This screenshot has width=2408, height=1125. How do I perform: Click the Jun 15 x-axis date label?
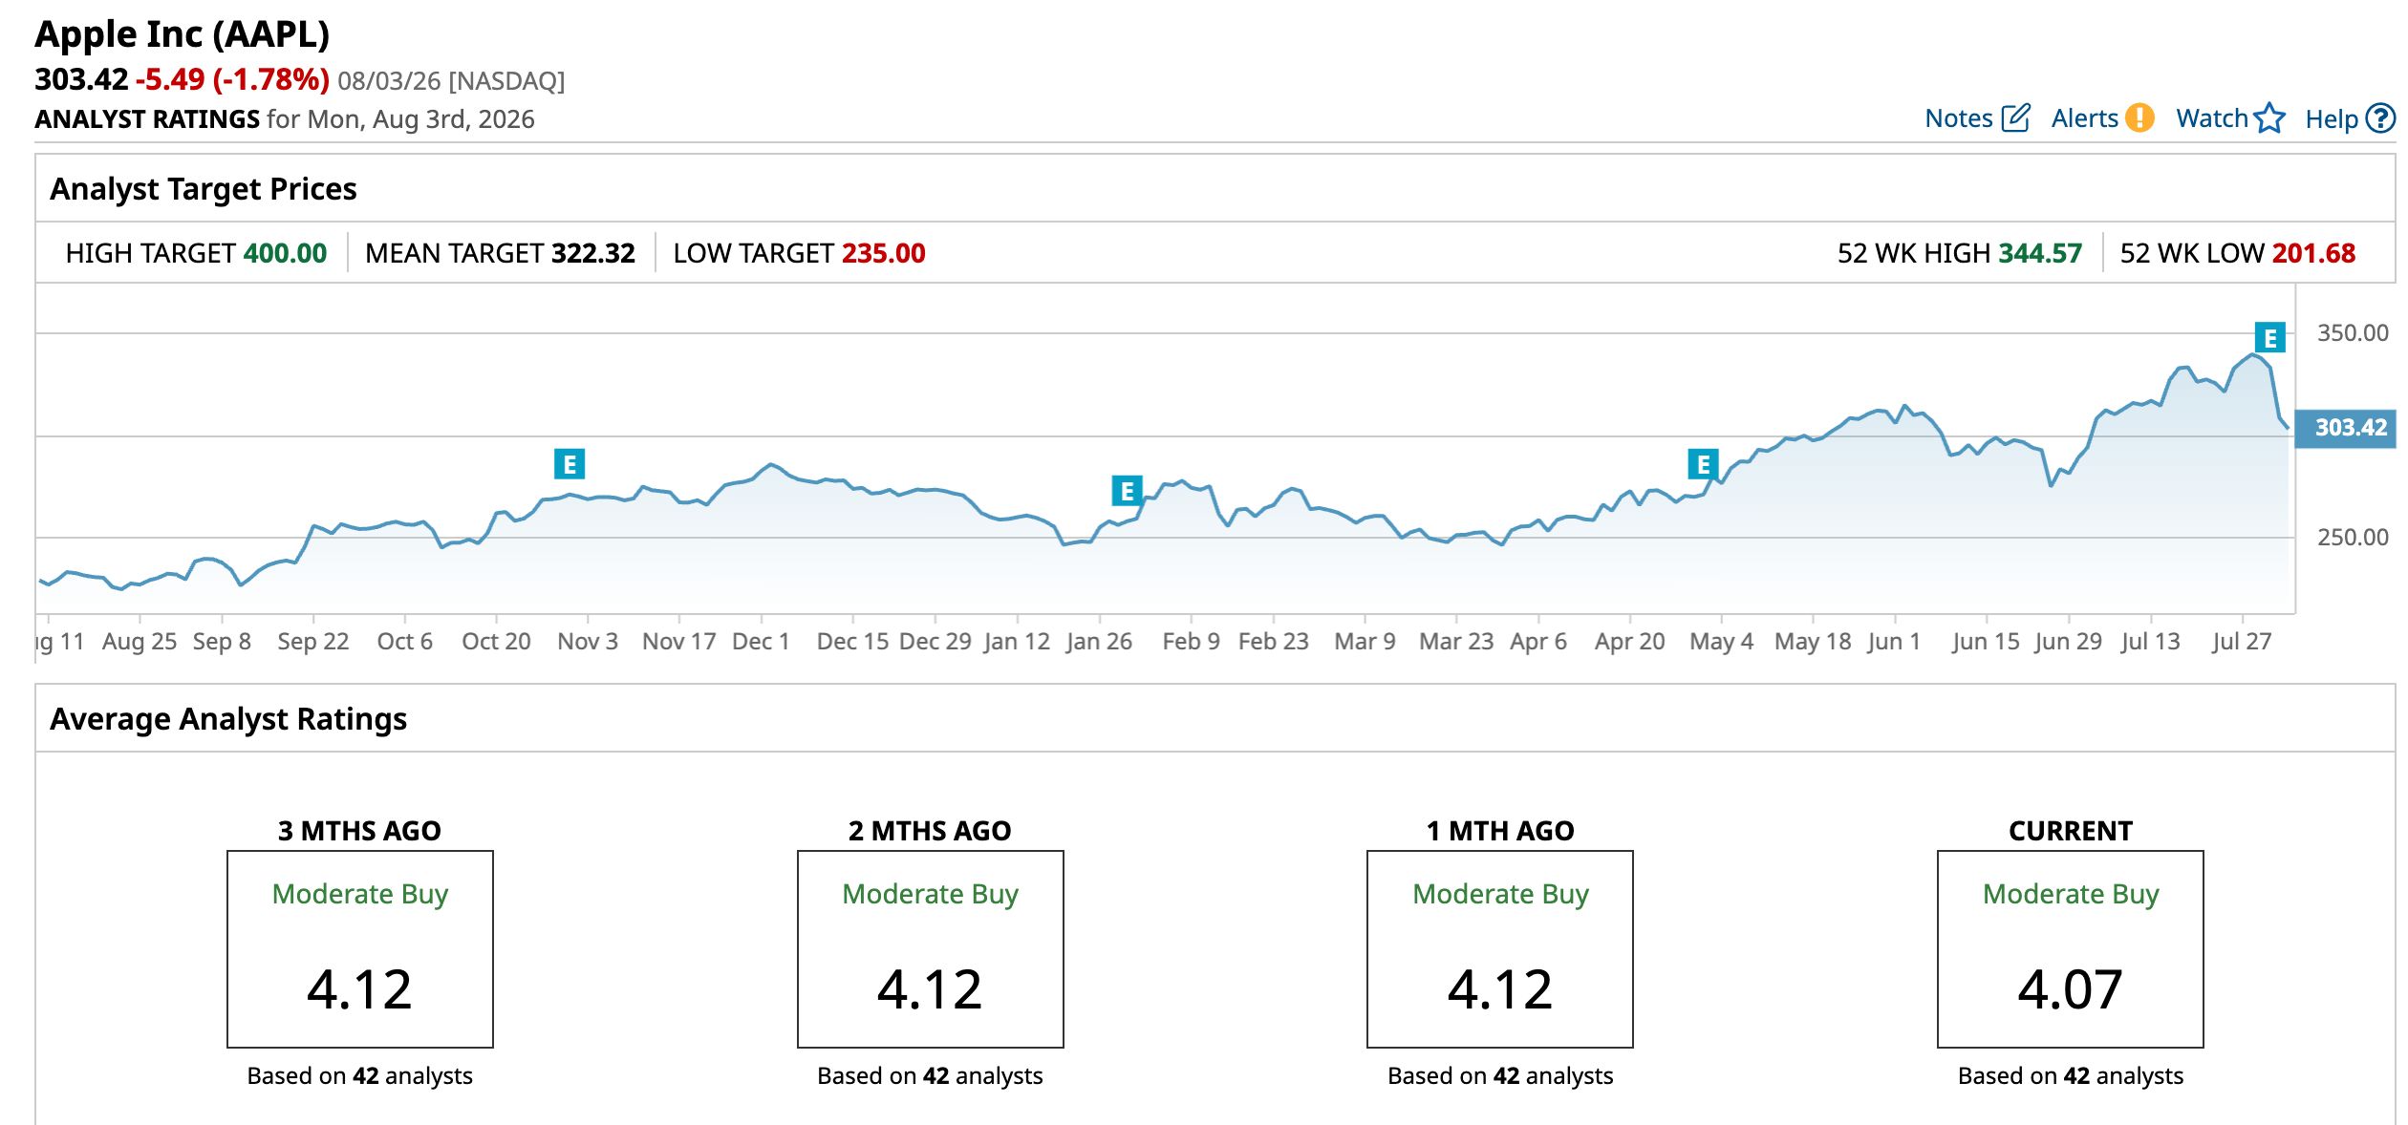point(1986,642)
